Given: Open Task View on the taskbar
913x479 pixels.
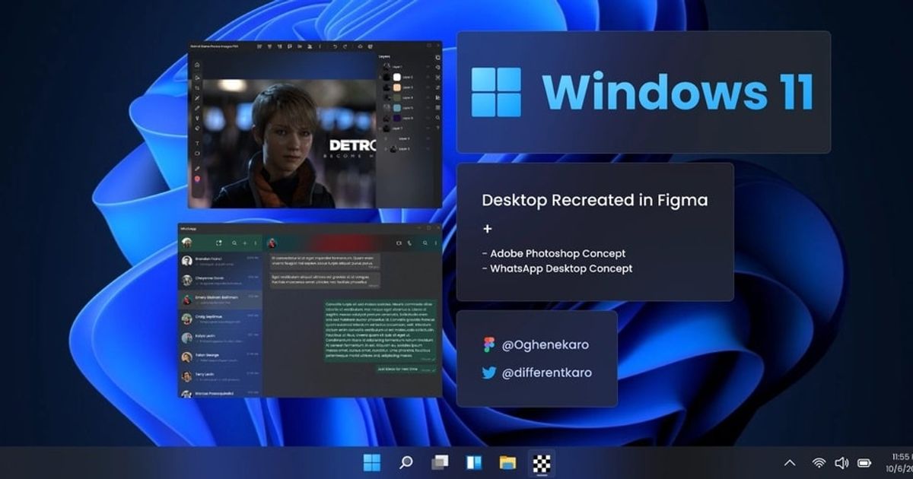Looking at the screenshot, I should pyautogui.click(x=440, y=462).
